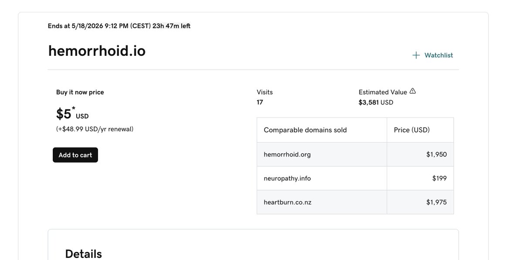Viewport: 523px width, 260px height.
Task: Click the Buy it now price label
Action: pyautogui.click(x=80, y=92)
